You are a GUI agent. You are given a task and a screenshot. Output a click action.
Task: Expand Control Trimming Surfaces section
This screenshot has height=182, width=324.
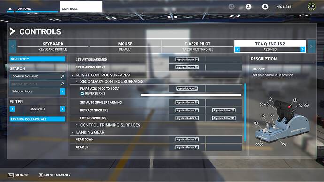pyautogui.click(x=77, y=125)
